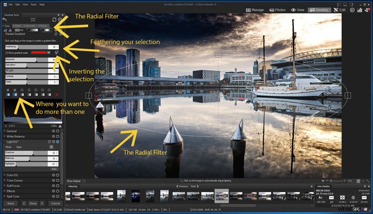Expand the Split Tone section
The width and height of the screenshot is (373, 214).
click(4, 197)
